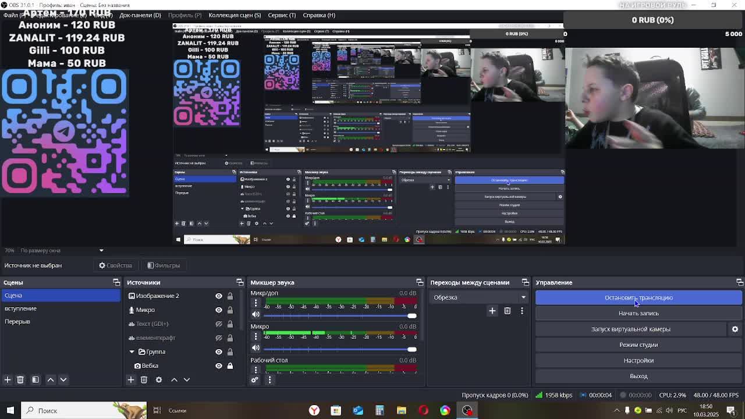This screenshot has width=745, height=419.
Task: Undock the Переходы между сценами panel
Action: click(526, 282)
